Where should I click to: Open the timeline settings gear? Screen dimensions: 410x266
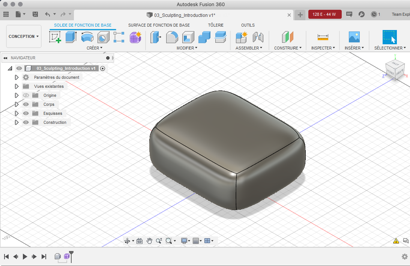pyautogui.click(x=404, y=257)
